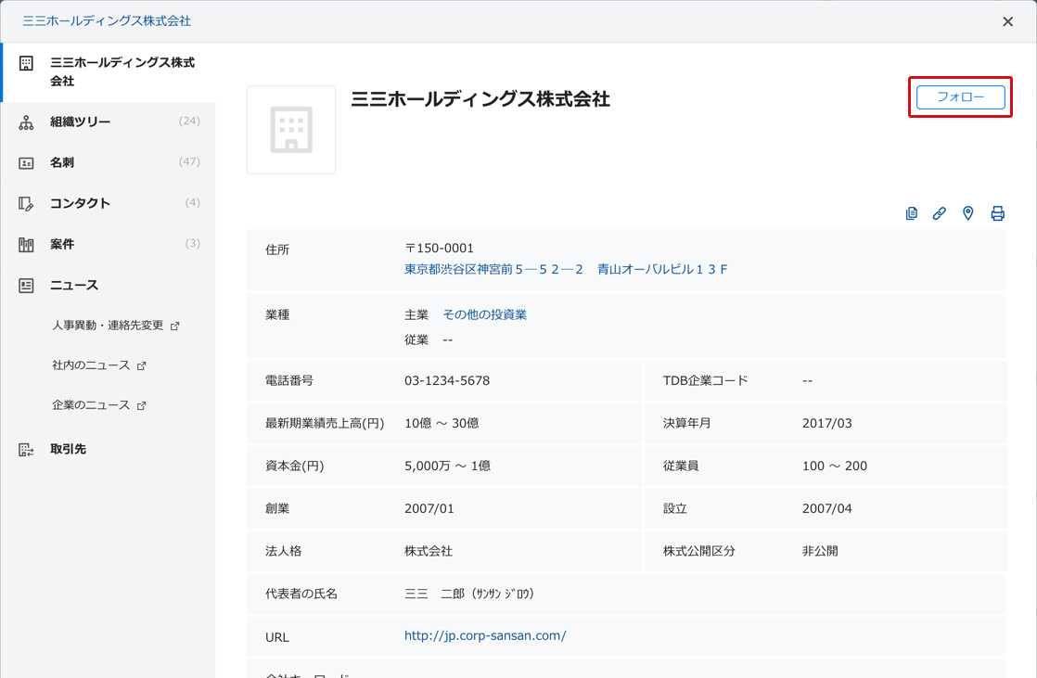Click the founding date 2007/01

point(429,508)
